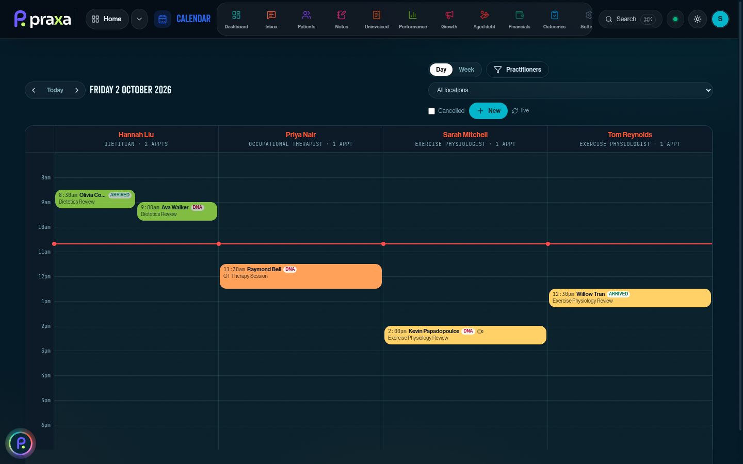Select Tom Reynolds column header
Image resolution: width=743 pixels, height=464 pixels.
point(630,139)
